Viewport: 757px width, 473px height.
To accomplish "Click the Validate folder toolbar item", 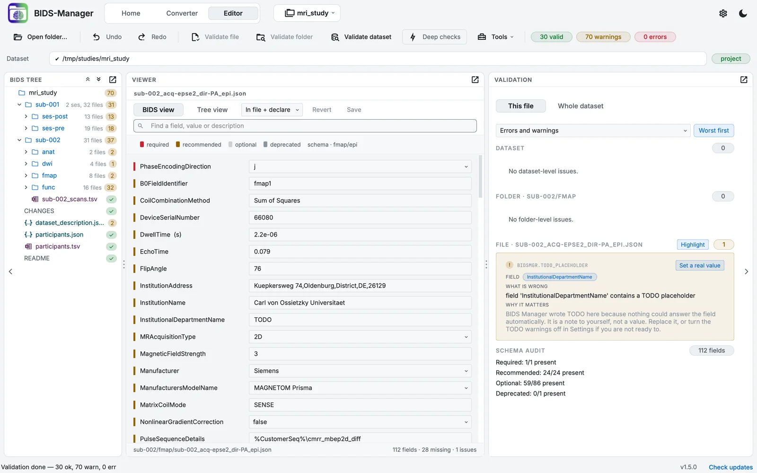I will click(x=284, y=37).
